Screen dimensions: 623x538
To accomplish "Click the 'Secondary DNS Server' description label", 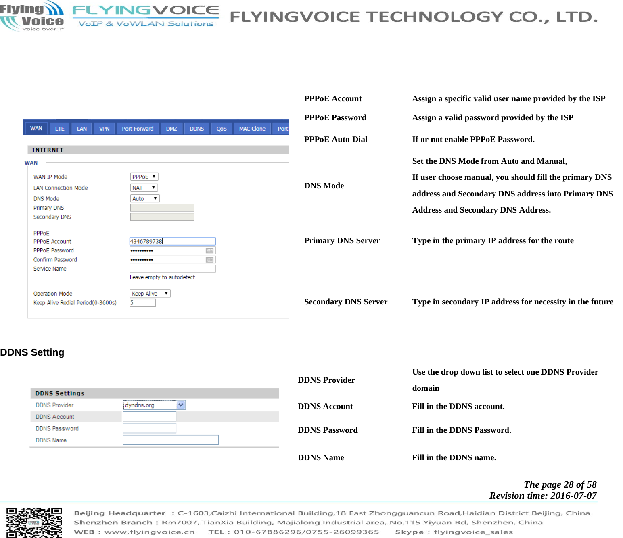I will tap(346, 302).
